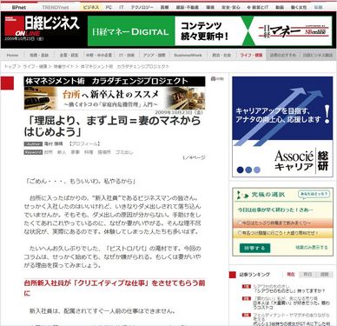Select the last grey ranking period tab
The width and height of the screenshot is (337, 326).
325,275
